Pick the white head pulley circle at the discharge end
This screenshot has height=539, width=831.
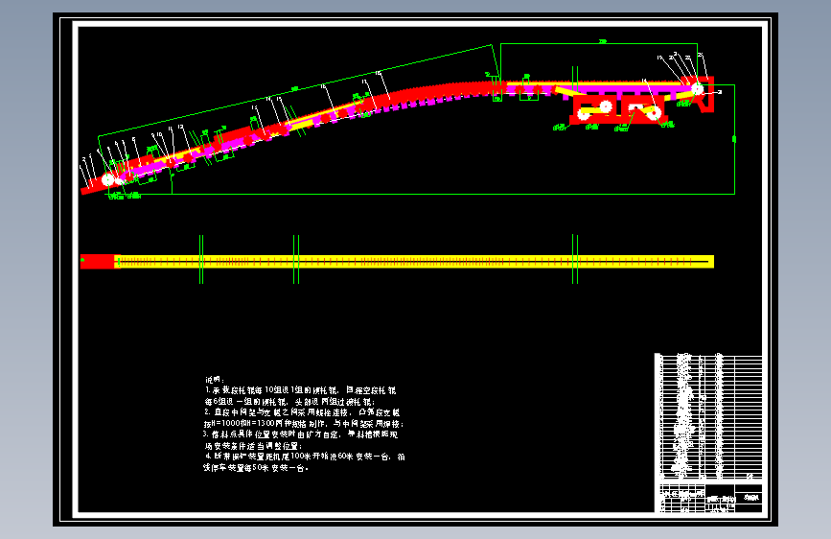(697, 88)
